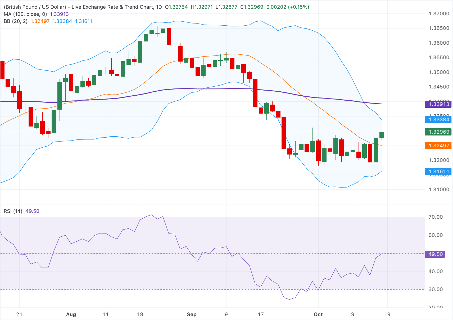Click the lower Bollinger band label 1.31611
Viewport: 453px width, 323px height.
point(438,171)
